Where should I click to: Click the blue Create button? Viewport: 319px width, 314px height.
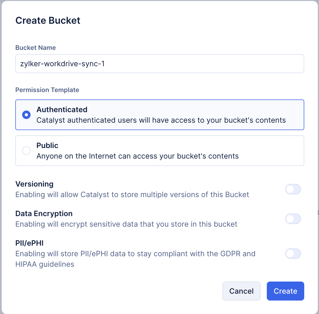[285, 291]
